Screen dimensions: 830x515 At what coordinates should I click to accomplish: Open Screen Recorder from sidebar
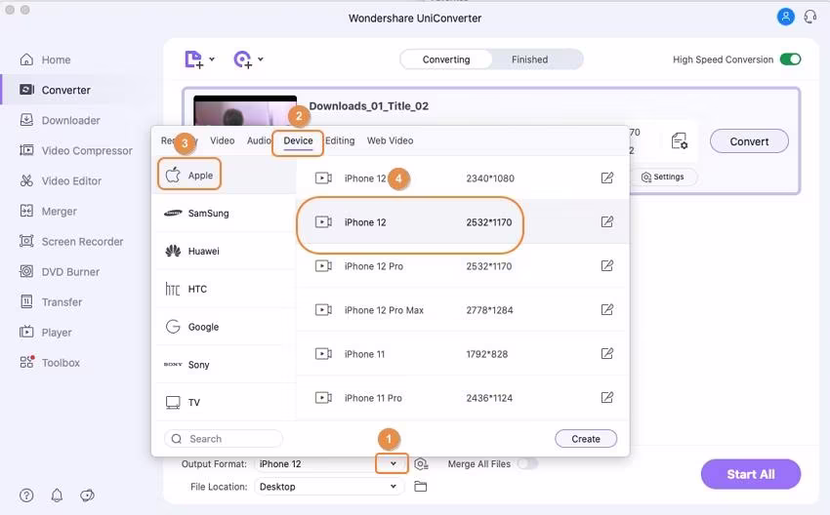coord(71,242)
